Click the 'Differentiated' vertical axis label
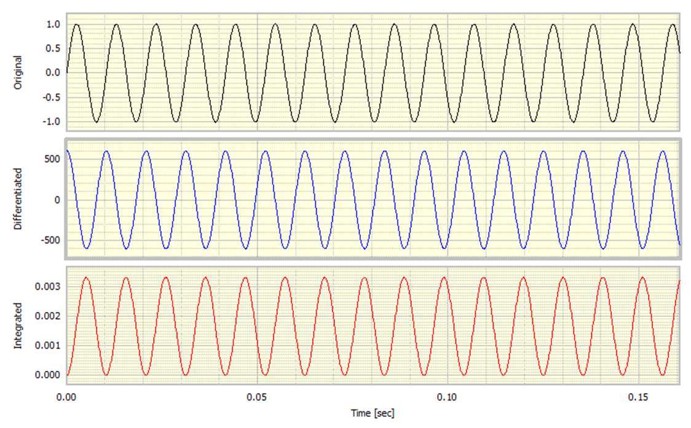This screenshot has width=691, height=428. [18, 199]
